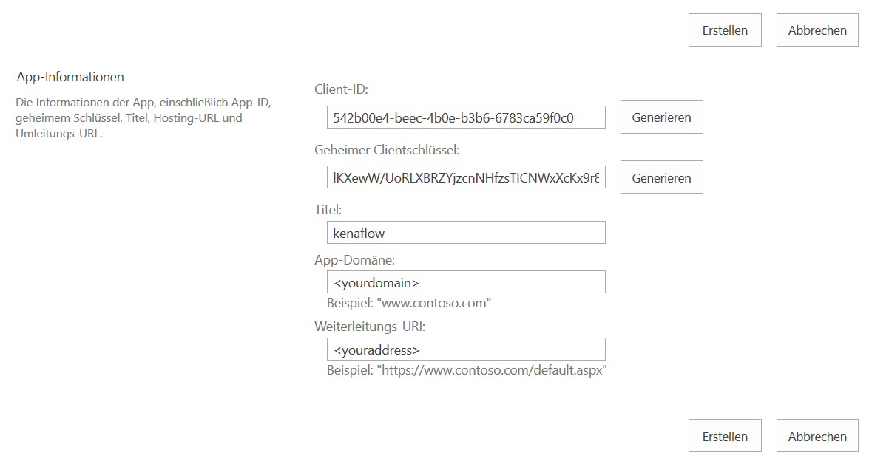Click the App-Domäne input field

point(466,282)
